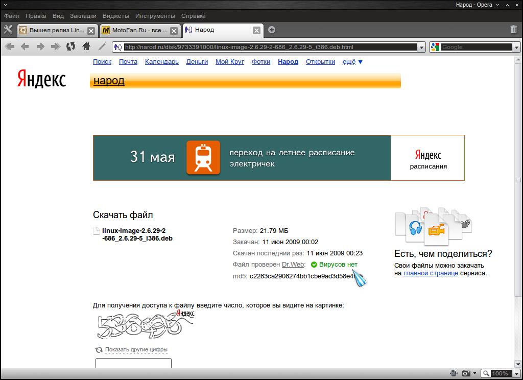Follow the Dr.Web link
523x380 pixels.
293,265
